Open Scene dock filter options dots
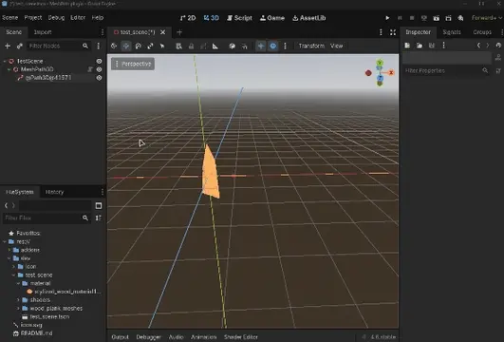 coord(99,46)
